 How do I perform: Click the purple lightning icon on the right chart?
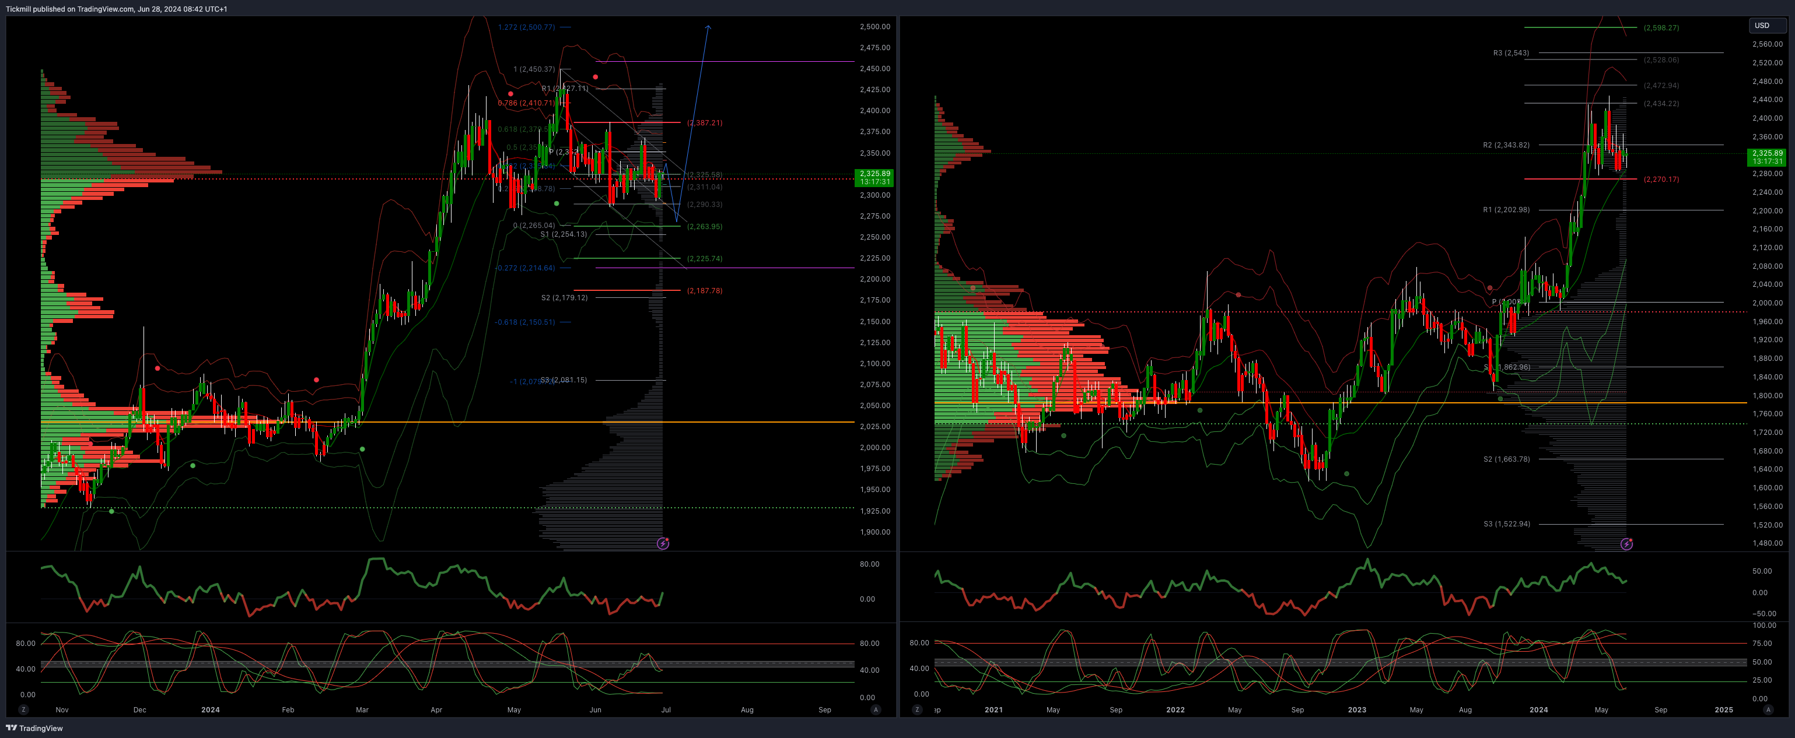(1626, 544)
